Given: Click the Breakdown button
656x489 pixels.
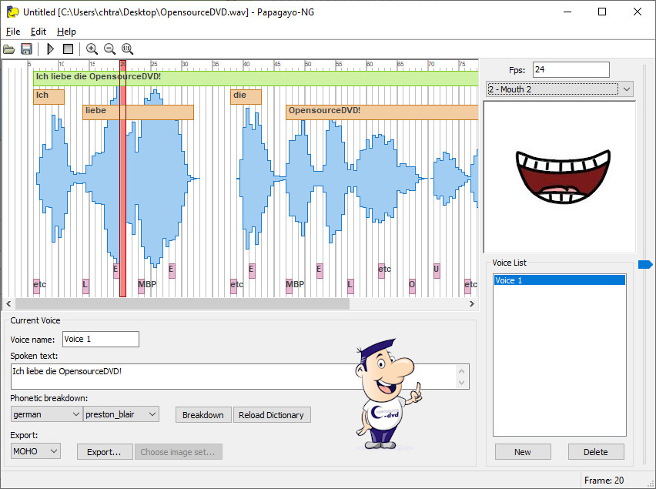Looking at the screenshot, I should [203, 415].
